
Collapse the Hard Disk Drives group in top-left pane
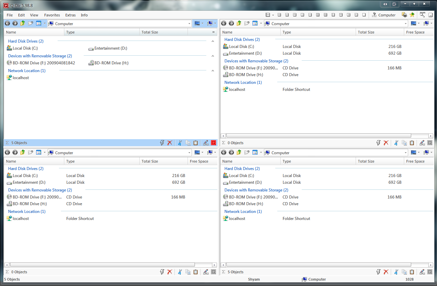[213, 41]
